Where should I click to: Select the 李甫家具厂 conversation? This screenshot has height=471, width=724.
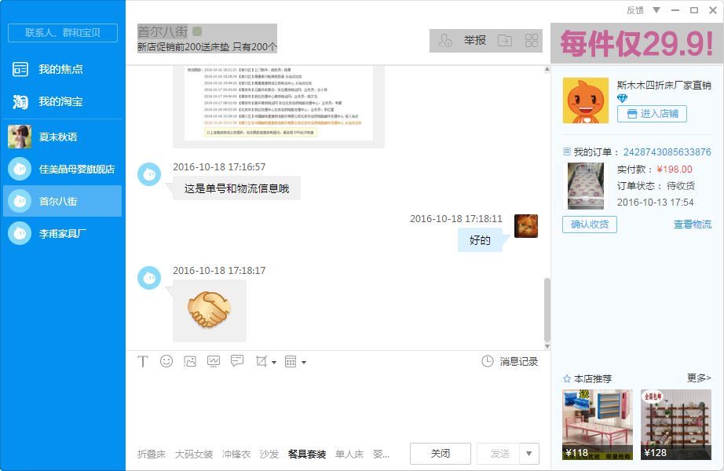[x=63, y=233]
